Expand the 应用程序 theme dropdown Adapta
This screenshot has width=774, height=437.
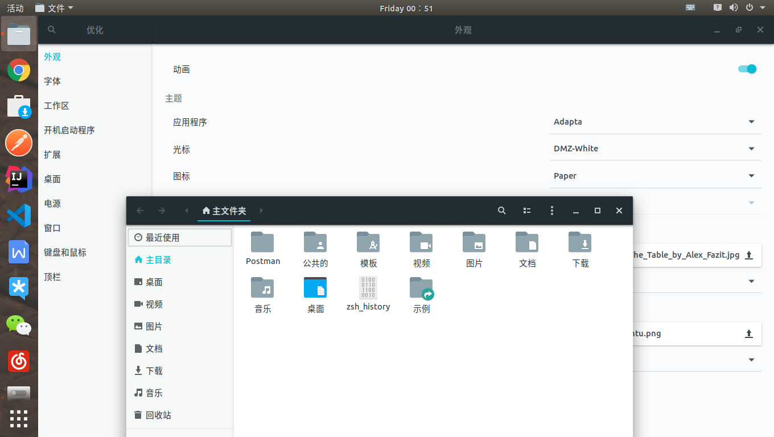pyautogui.click(x=655, y=122)
